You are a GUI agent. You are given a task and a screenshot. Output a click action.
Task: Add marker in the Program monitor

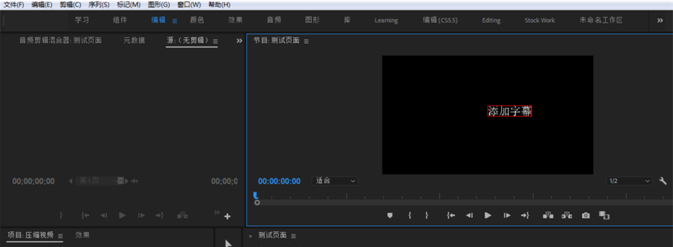[390, 215]
